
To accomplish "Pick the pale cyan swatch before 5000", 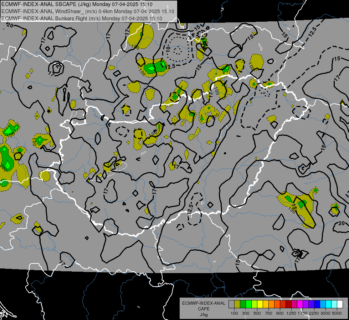I will click(334, 304).
